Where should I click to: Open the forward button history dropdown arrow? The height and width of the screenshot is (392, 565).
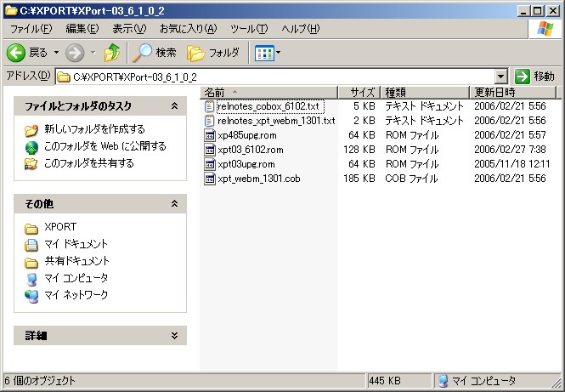(x=93, y=53)
